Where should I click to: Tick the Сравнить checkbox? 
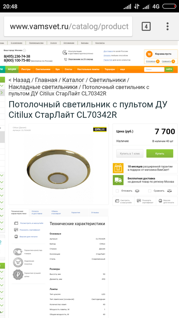click(x=150, y=191)
